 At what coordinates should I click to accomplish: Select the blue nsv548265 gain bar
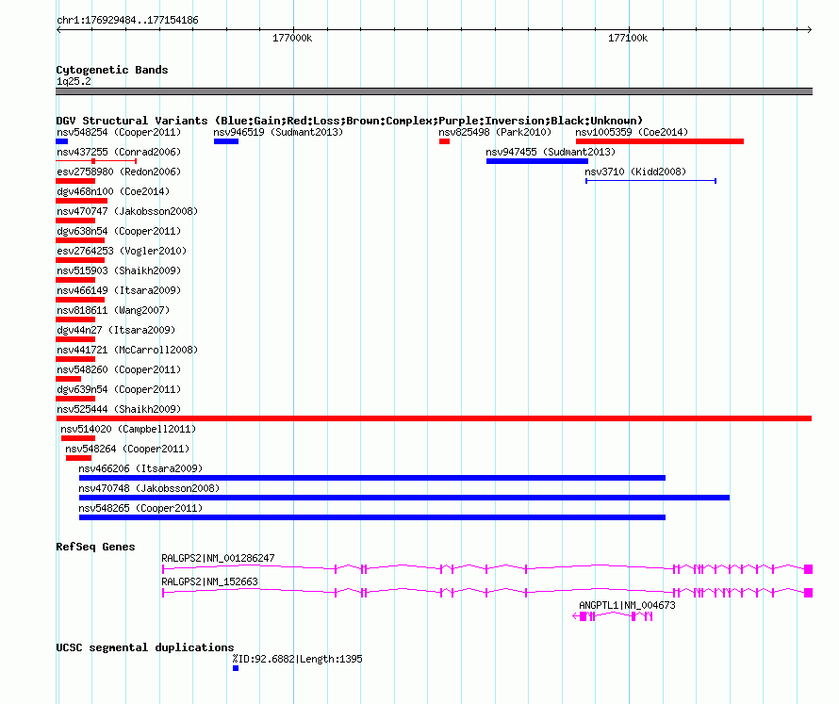coord(371,517)
